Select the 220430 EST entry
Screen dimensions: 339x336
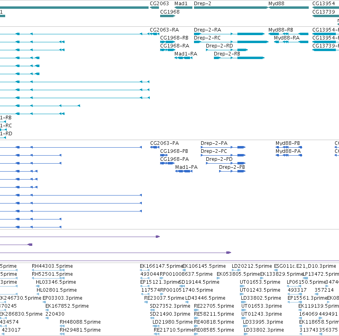coord(55,314)
